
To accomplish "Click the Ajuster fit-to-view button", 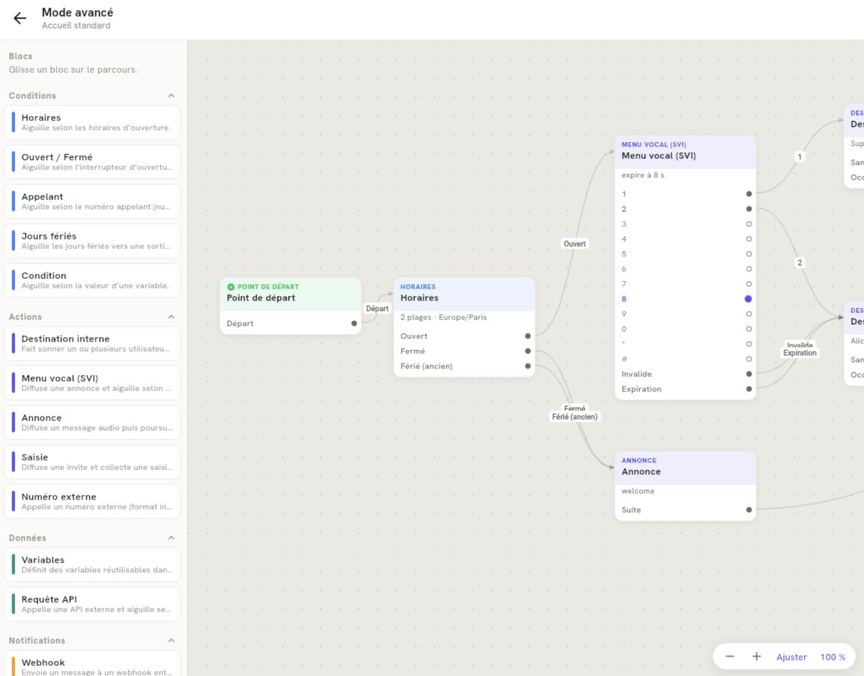I will click(x=791, y=657).
